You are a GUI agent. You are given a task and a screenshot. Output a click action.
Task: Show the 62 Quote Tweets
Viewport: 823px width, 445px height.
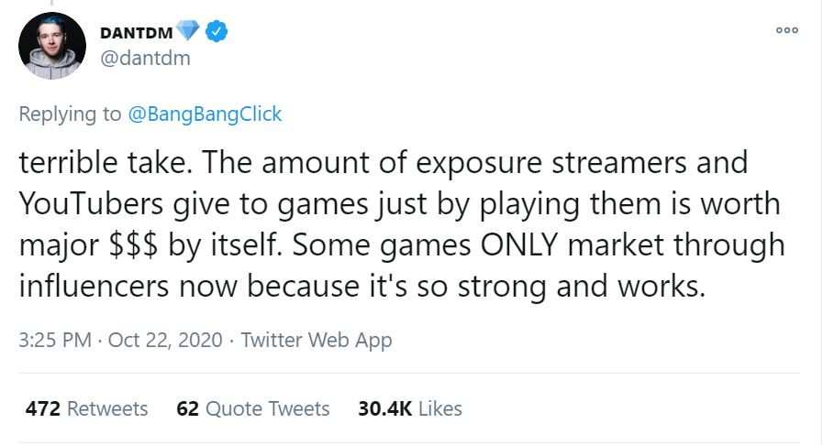[x=252, y=408]
